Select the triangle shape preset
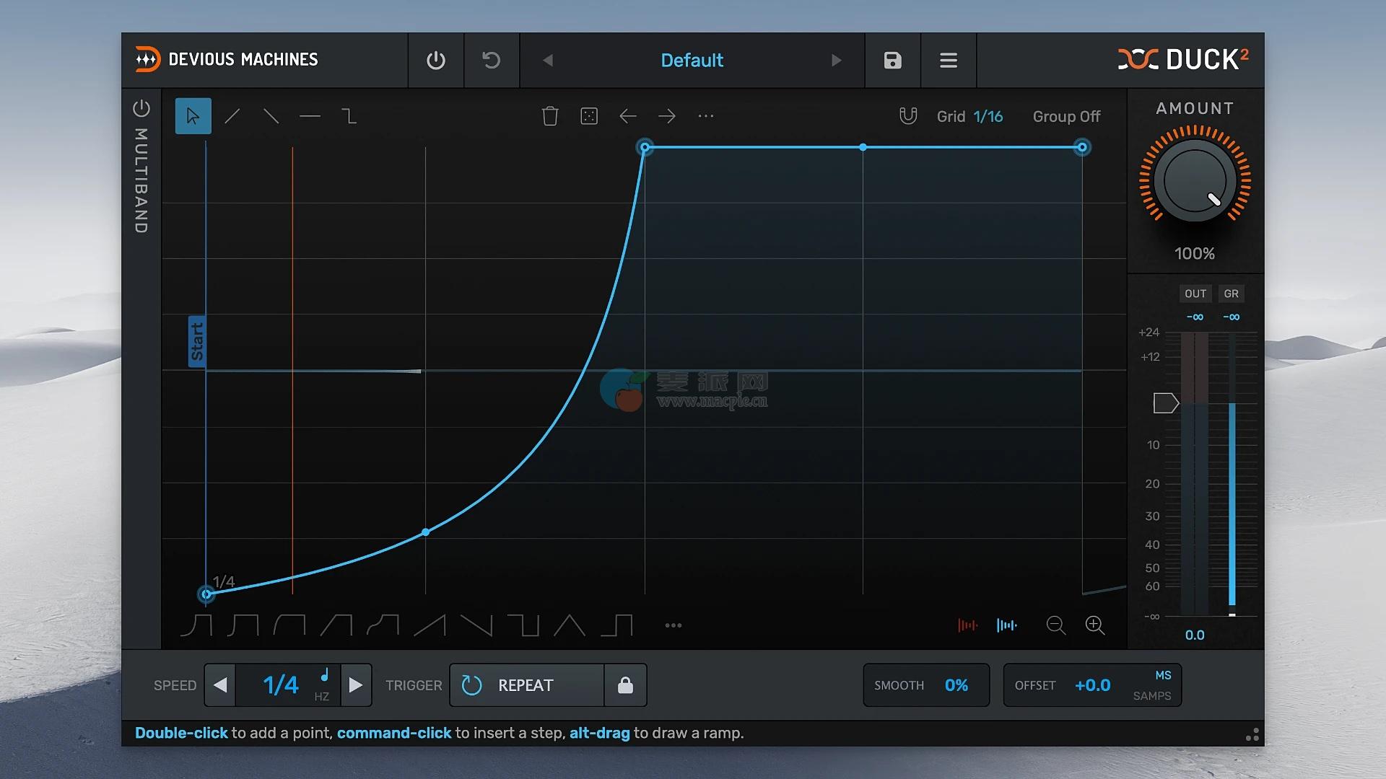 tap(570, 625)
